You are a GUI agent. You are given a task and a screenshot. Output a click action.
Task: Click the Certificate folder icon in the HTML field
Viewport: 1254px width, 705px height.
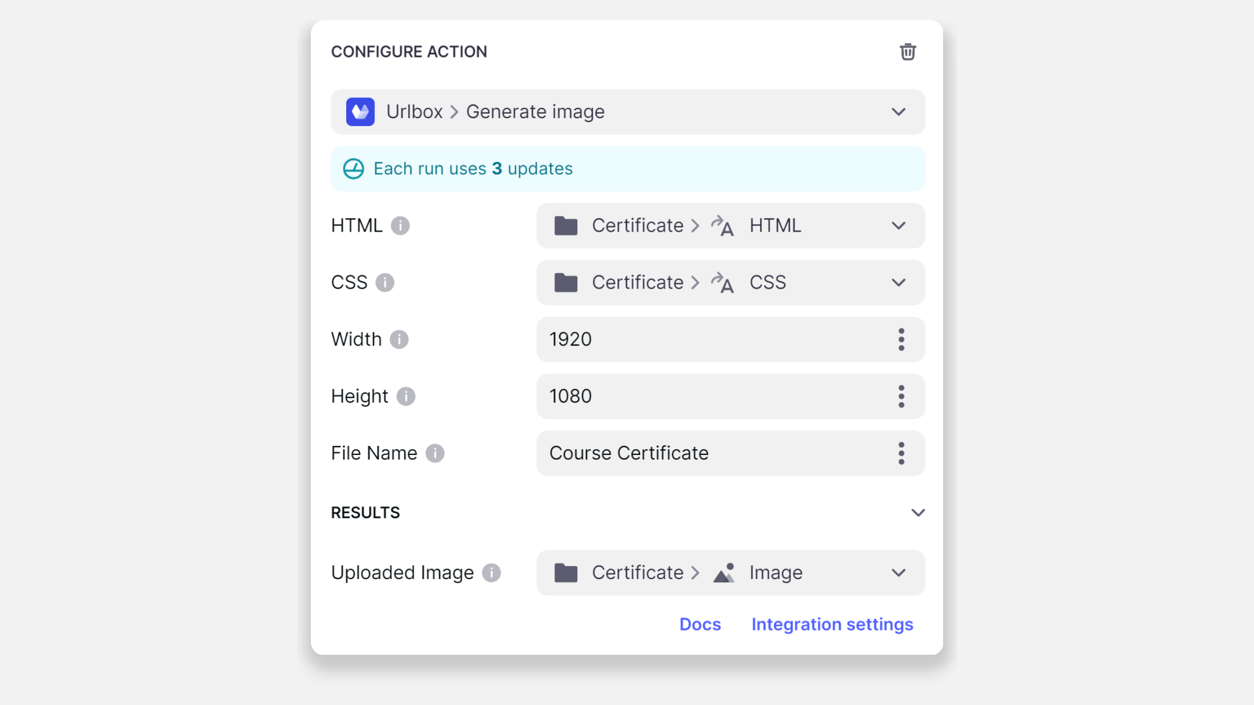coord(566,225)
